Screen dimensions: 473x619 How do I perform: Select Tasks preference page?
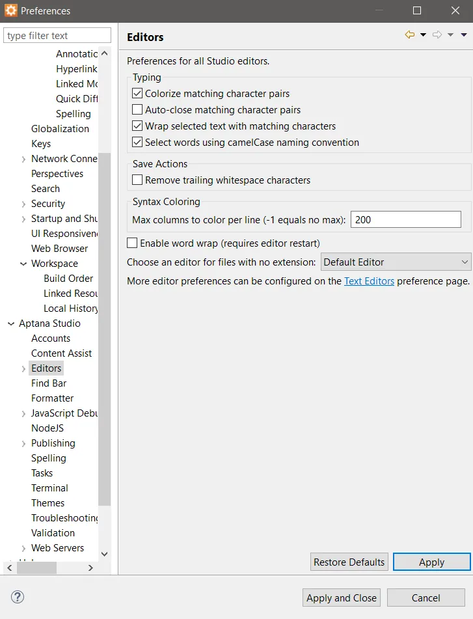point(42,473)
